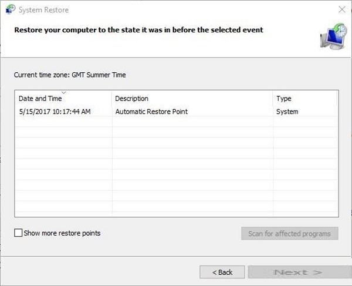
Task: Go back with the Back button
Action: tap(222, 272)
